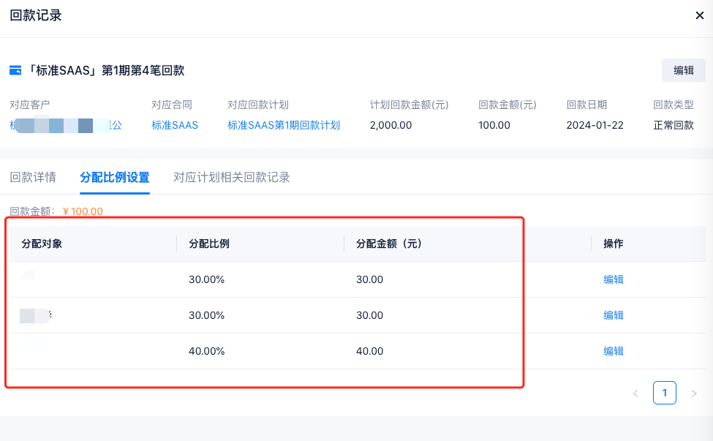The width and height of the screenshot is (713, 441).
Task: Go to the previous page arrow
Action: pyautogui.click(x=635, y=393)
